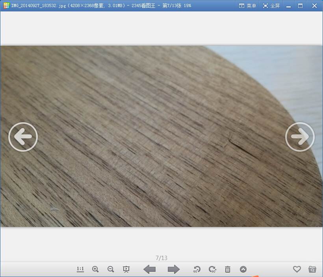Go to next image via toolbar right arrow
Screen dimensions: 323x277
(x=173, y=269)
